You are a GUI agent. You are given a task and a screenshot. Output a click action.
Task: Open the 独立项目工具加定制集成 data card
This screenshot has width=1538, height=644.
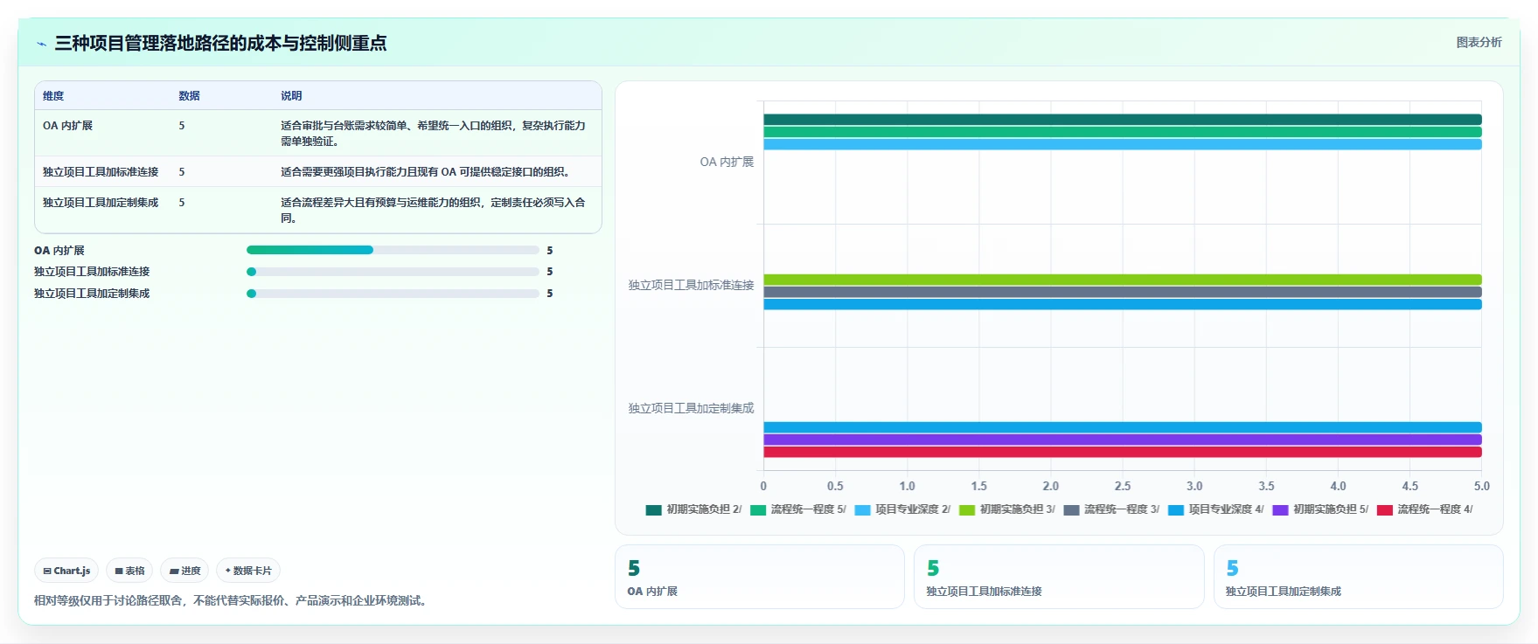tap(1358, 577)
